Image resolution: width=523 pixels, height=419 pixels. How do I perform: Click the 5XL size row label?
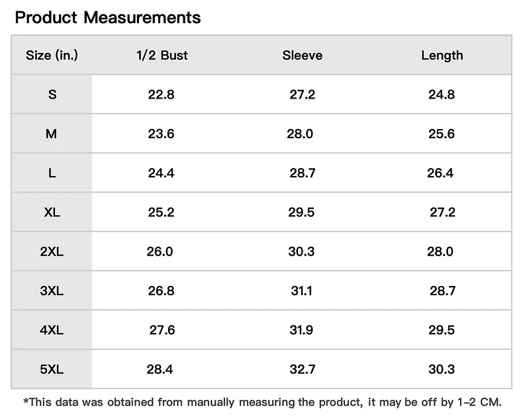[52, 369]
